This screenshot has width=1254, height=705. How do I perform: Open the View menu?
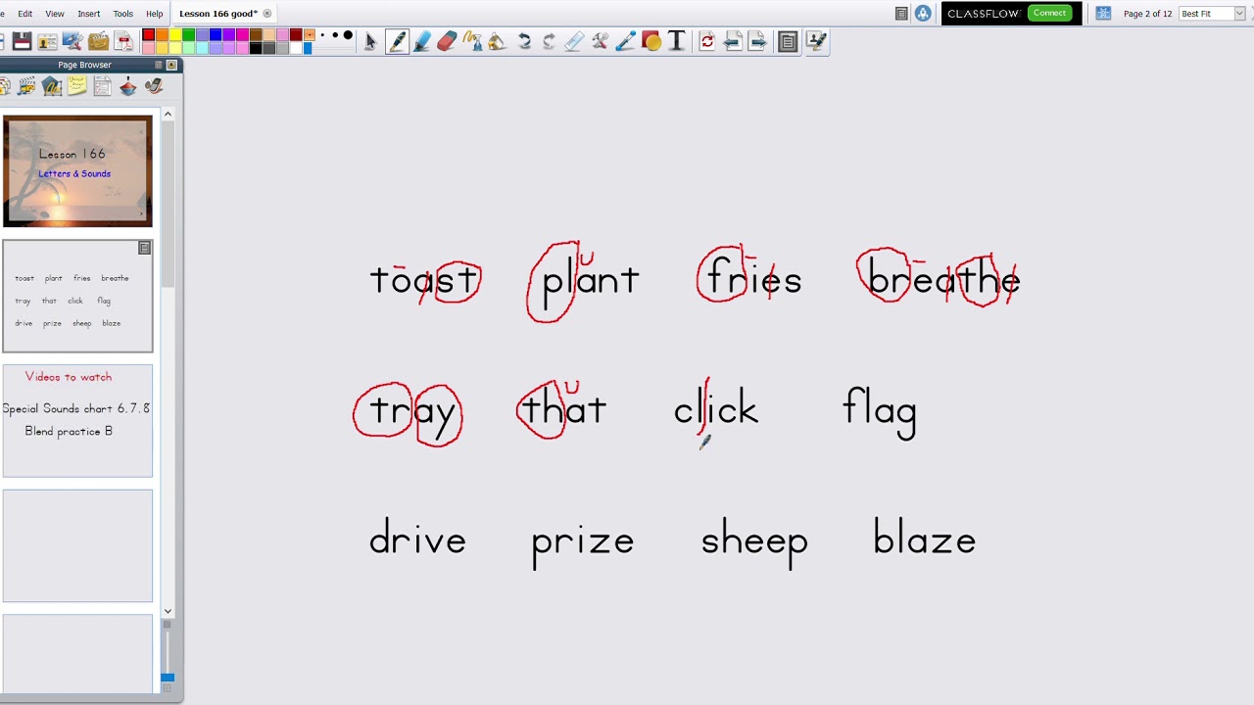coord(55,14)
